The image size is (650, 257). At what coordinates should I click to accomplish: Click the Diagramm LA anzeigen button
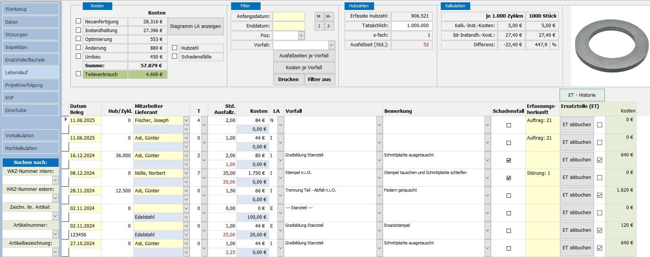pyautogui.click(x=195, y=26)
